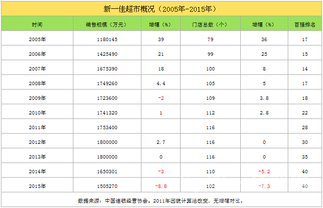Click store count 112
The width and height of the screenshot is (323, 208).
(x=210, y=113)
